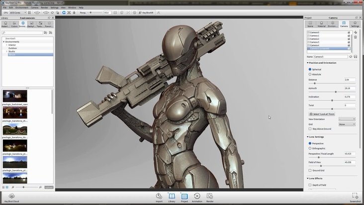Switch to Settings tab in Project panel
The image size is (364, 205).
click(x=355, y=24)
